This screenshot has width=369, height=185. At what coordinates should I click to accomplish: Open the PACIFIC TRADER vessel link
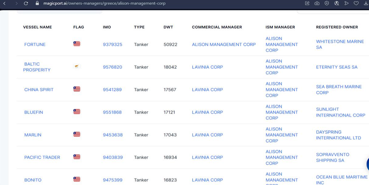click(x=42, y=157)
